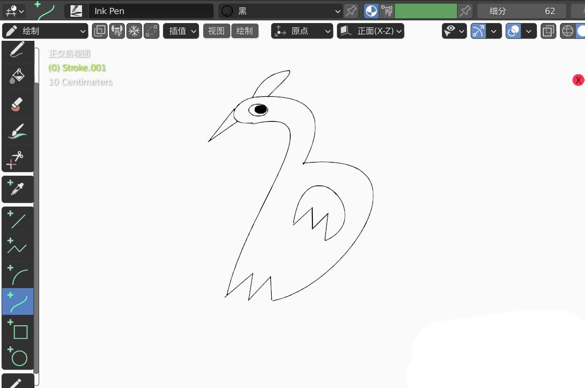Open the gizmo options dropdown arrow
Viewport: 585px width, 388px height.
(x=494, y=31)
